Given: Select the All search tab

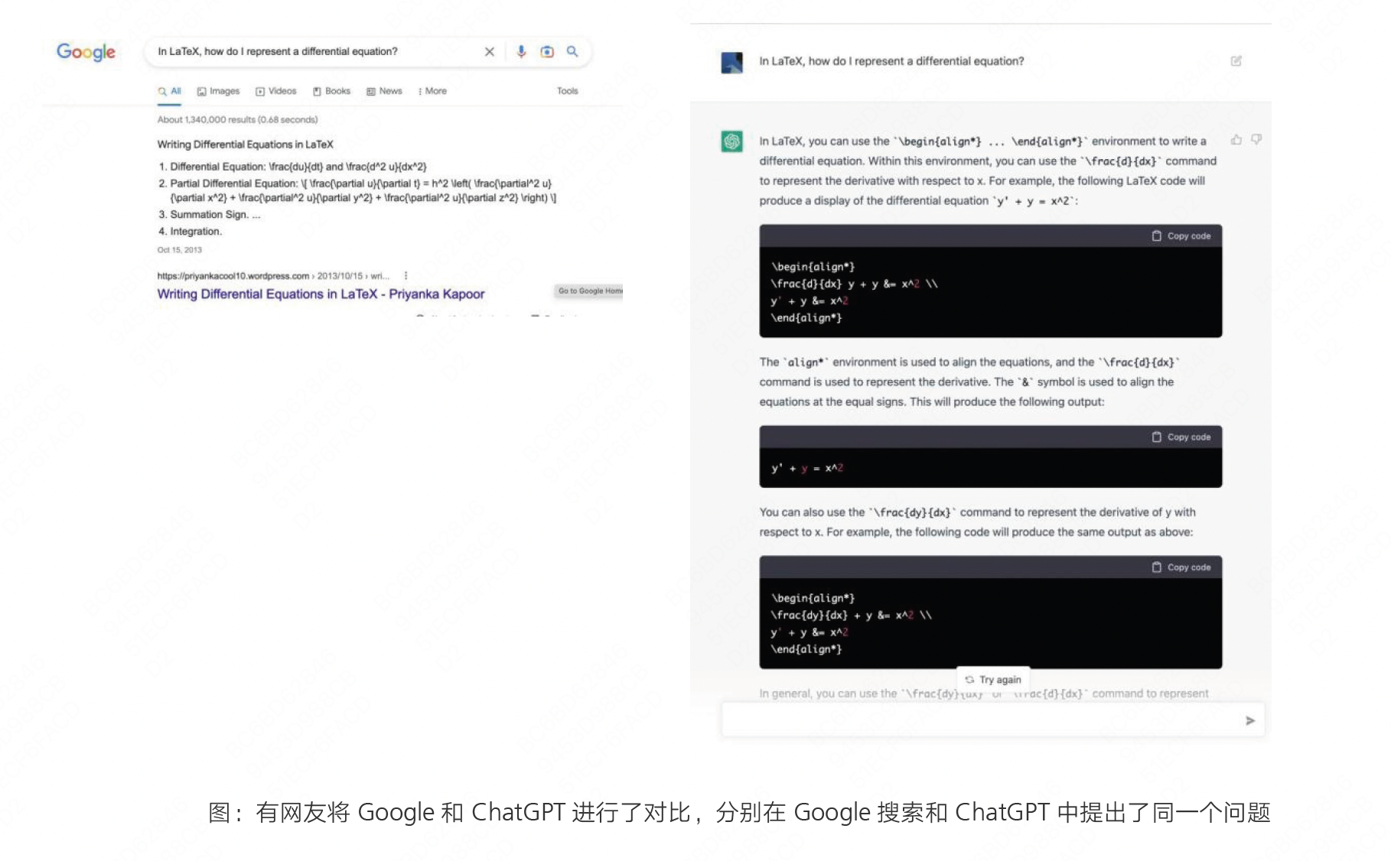Looking at the screenshot, I should click(x=170, y=92).
